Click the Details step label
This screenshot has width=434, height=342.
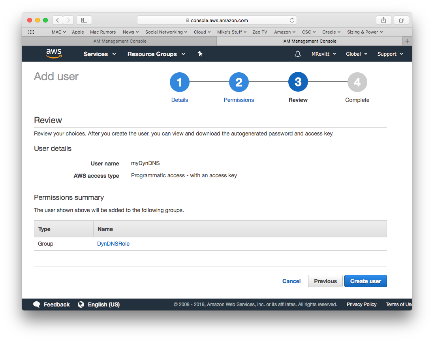point(180,100)
